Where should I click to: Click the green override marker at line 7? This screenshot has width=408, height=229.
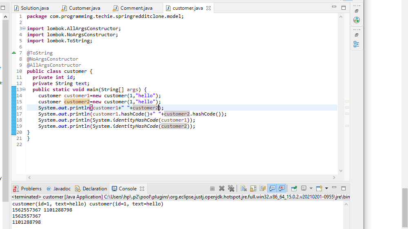click(14, 52)
